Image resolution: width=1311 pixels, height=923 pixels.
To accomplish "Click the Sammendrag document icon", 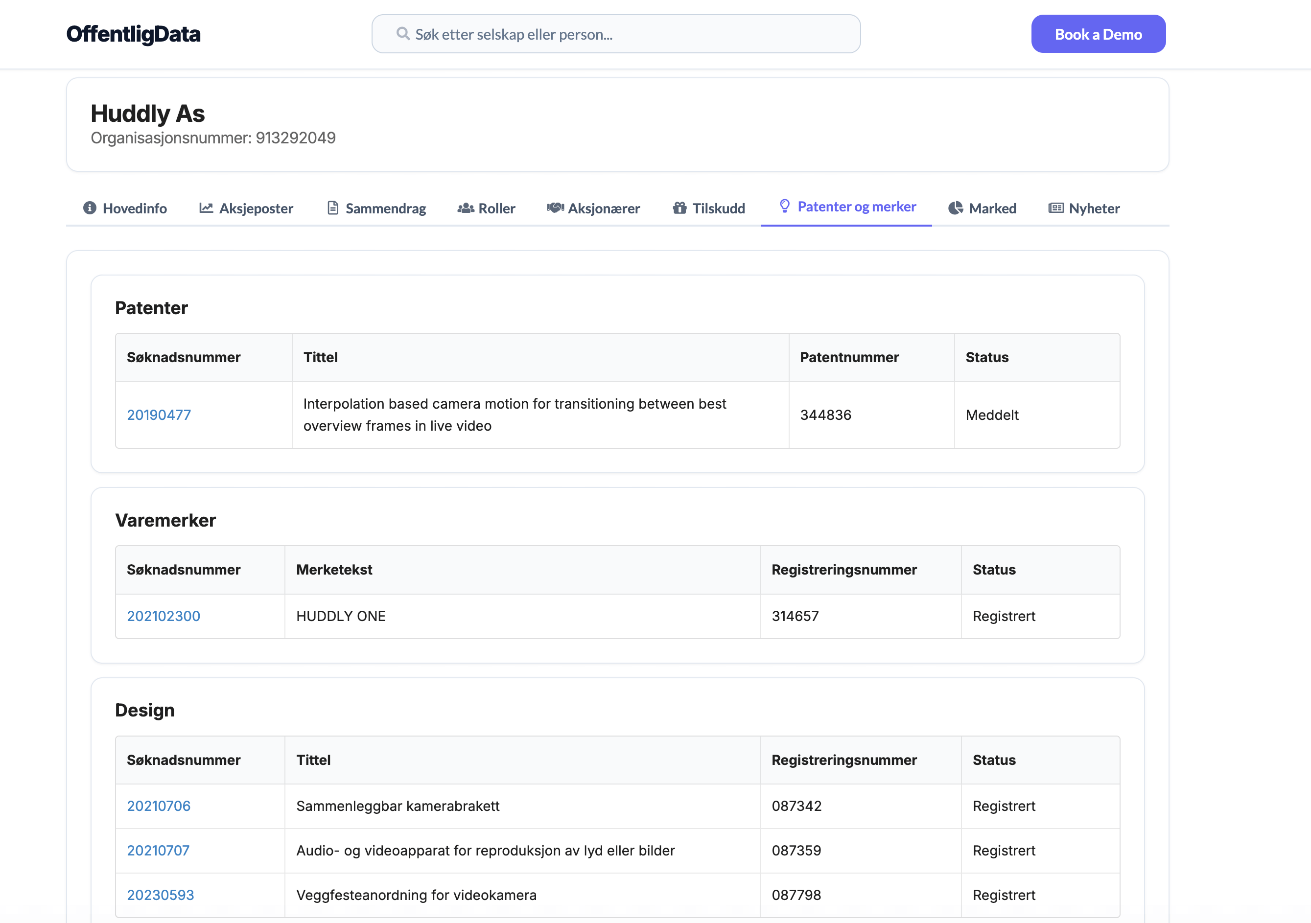I will click(333, 208).
